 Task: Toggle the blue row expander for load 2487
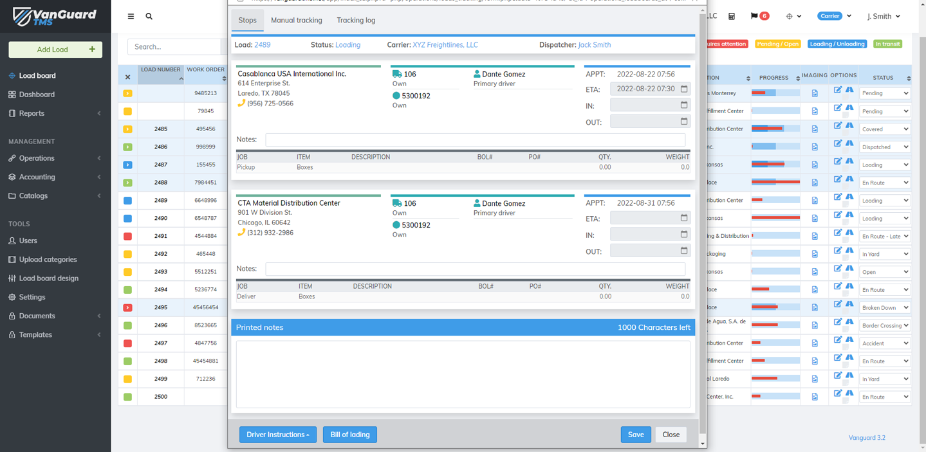tap(127, 165)
